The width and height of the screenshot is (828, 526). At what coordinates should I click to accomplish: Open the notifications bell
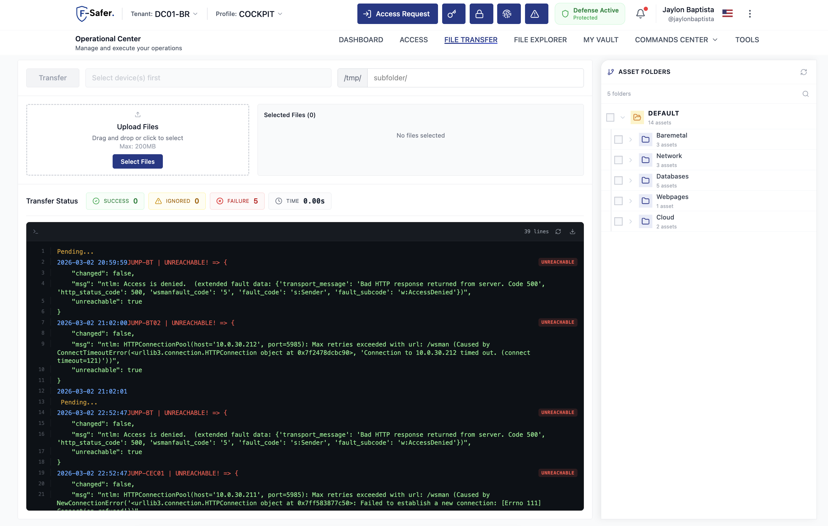pyautogui.click(x=640, y=14)
